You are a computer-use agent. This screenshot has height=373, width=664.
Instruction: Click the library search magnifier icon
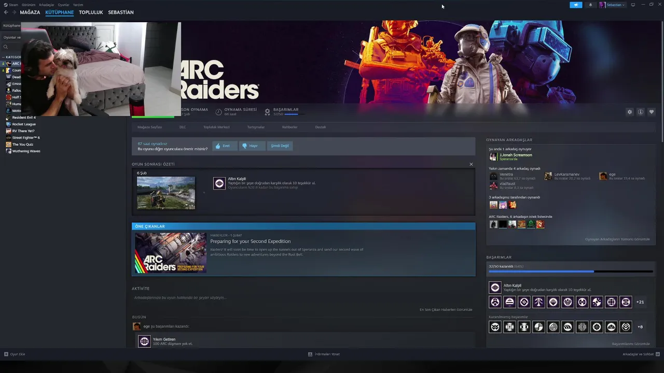pos(6,47)
